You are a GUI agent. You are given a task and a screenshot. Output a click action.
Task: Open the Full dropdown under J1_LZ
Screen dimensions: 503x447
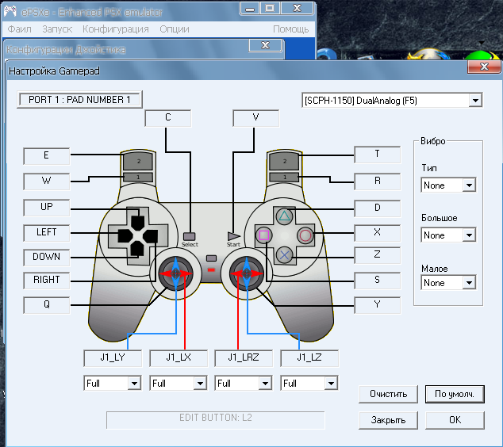309,383
